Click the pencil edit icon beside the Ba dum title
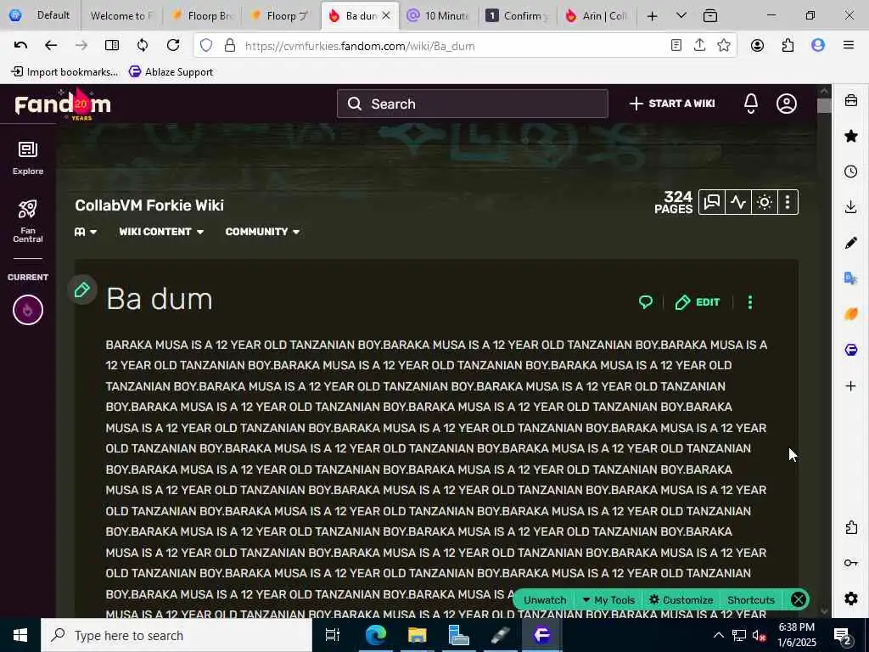This screenshot has height=652, width=869. tap(82, 290)
